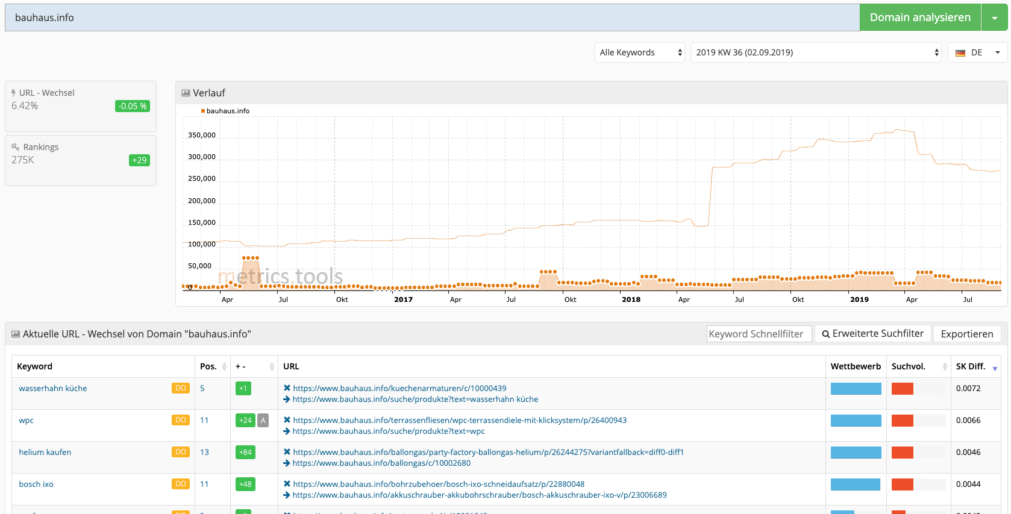1011x514 pixels.
Task: Focus the Keyword Schnellfilter input
Action: point(759,334)
